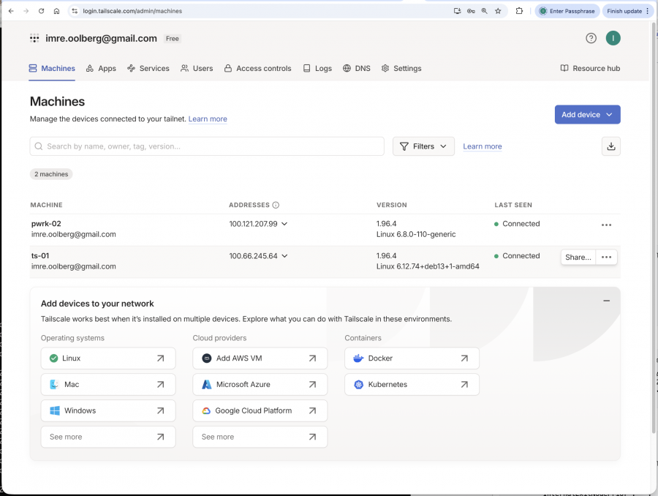Open the three-dot menu for pwrk-02
658x496 pixels.
pos(606,225)
